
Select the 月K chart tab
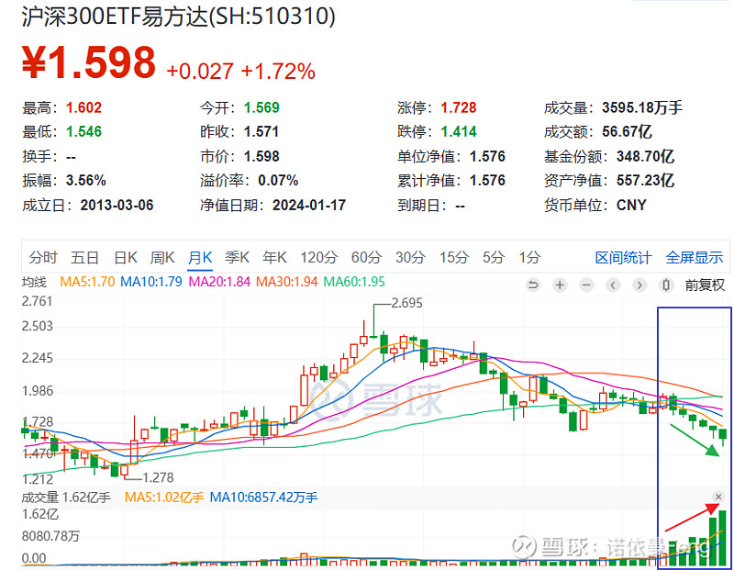[200, 257]
